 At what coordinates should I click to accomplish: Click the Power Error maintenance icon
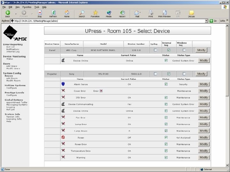pyautogui.click(x=63, y=144)
